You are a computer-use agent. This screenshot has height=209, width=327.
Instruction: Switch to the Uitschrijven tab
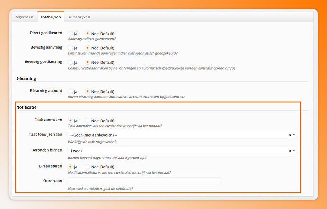pyautogui.click(x=79, y=17)
